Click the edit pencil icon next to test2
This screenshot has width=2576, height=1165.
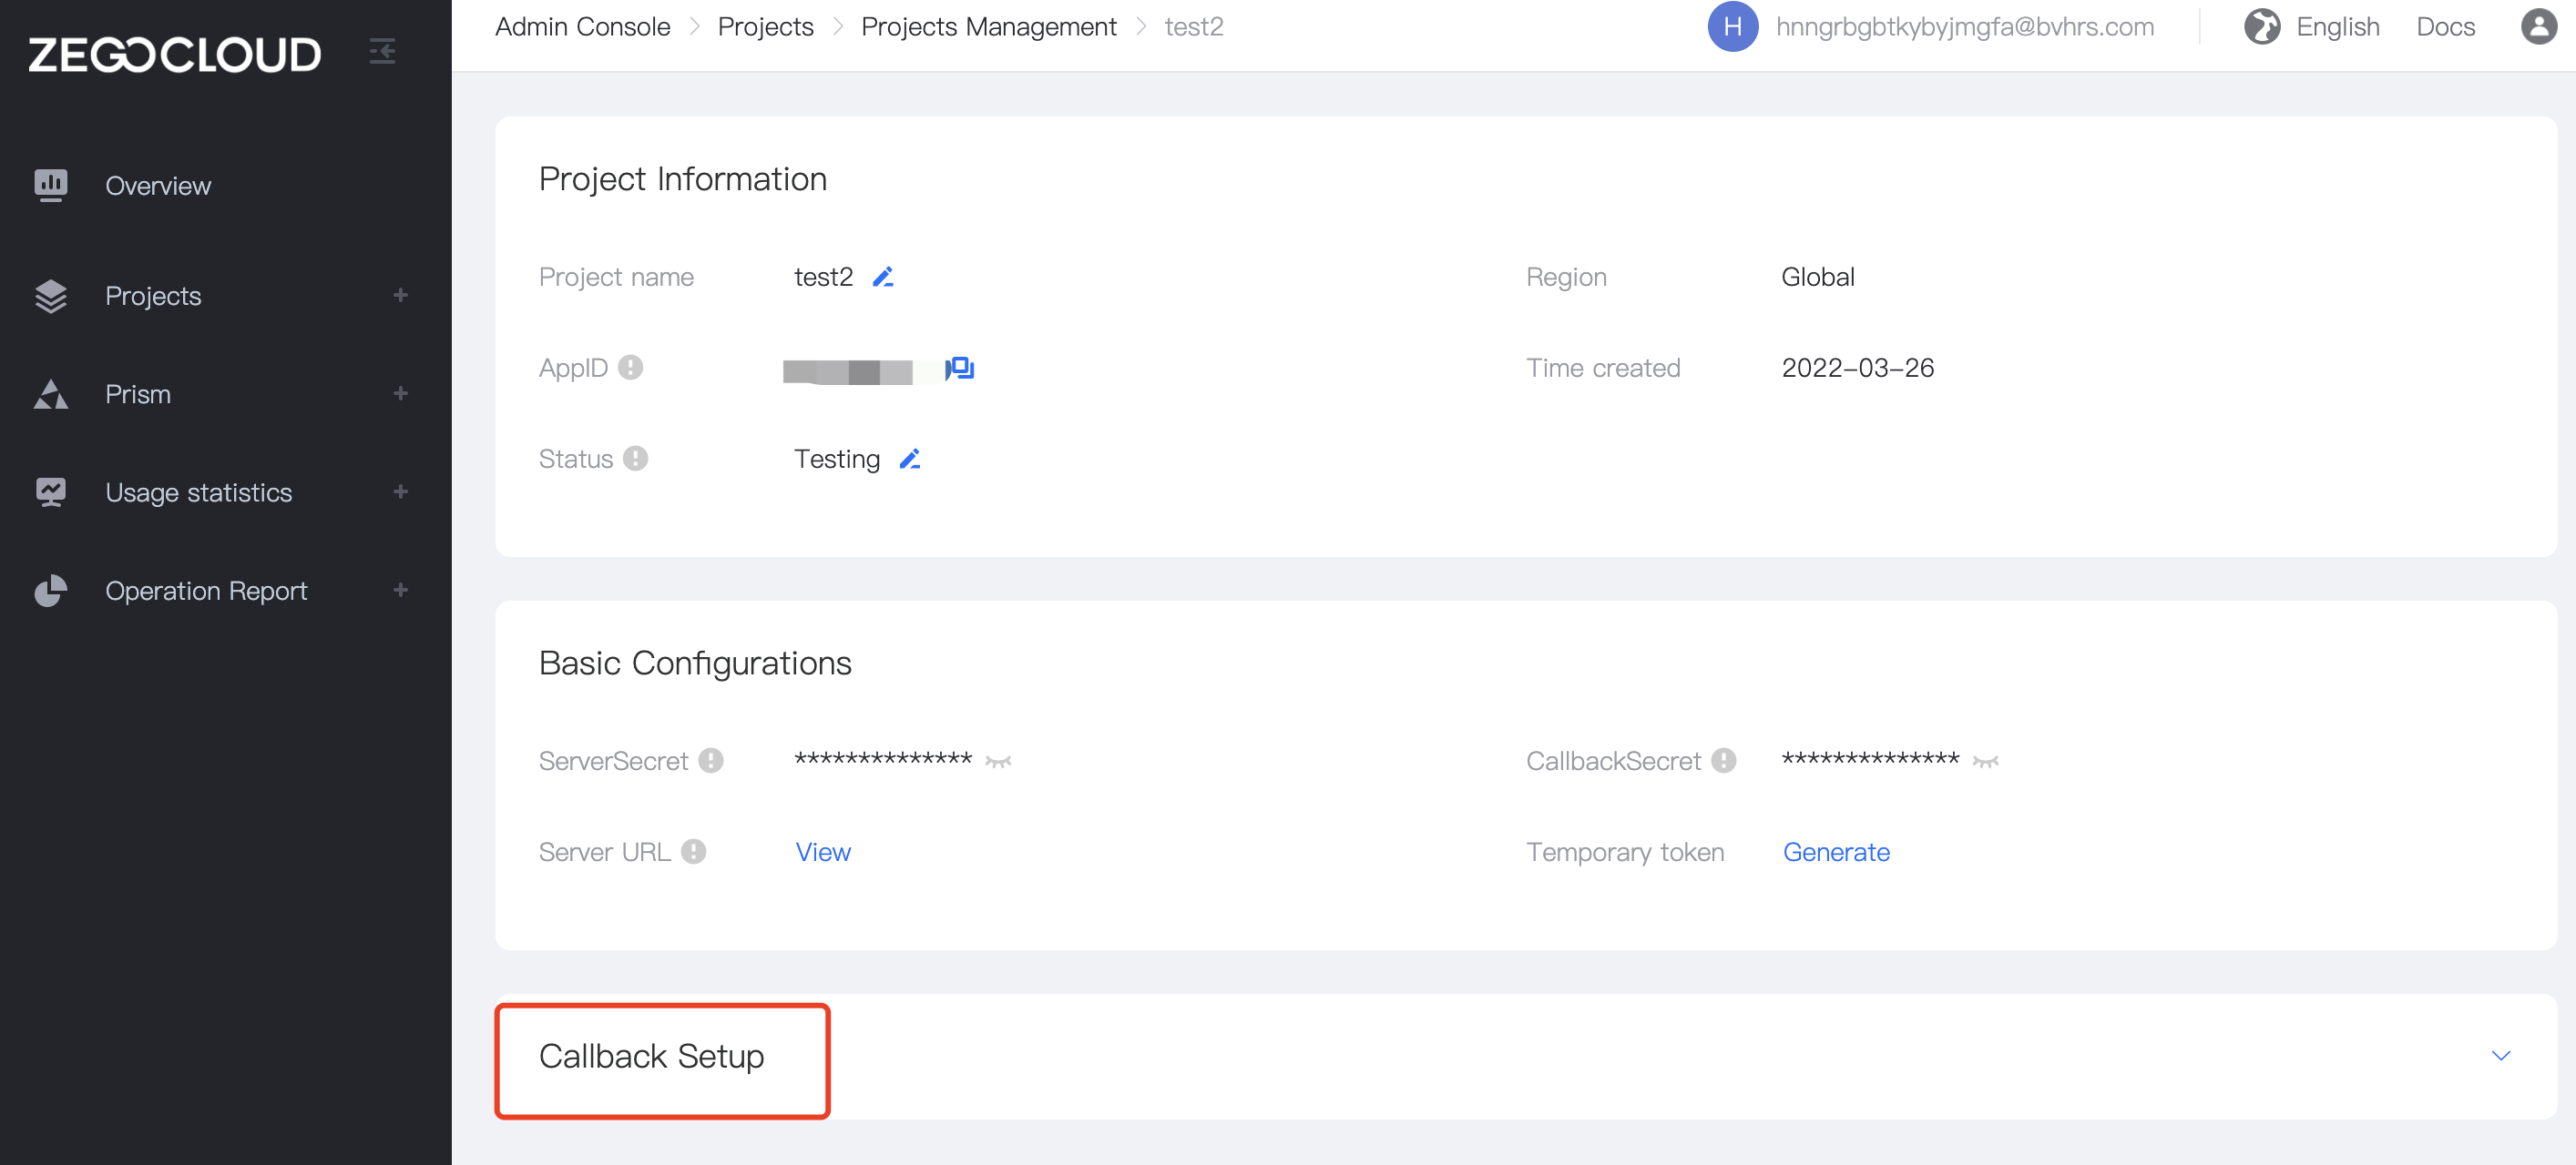[x=883, y=278]
